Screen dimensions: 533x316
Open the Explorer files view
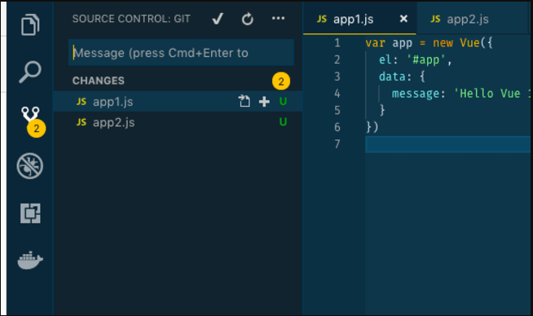click(30, 24)
